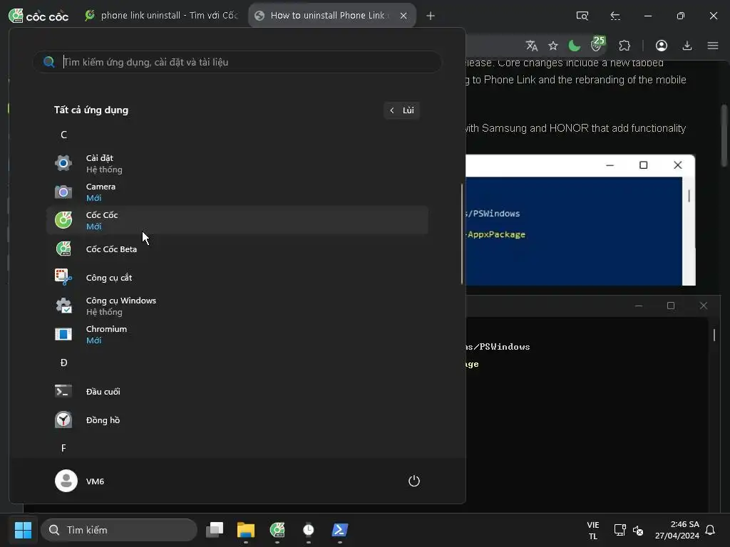This screenshot has width=730, height=547.
Task: Open Đồng hồ clock app
Action: click(x=237, y=420)
